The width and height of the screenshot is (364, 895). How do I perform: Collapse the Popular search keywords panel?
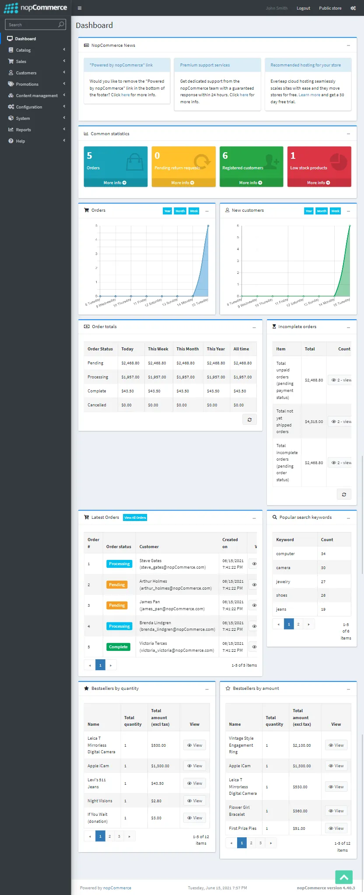click(349, 518)
